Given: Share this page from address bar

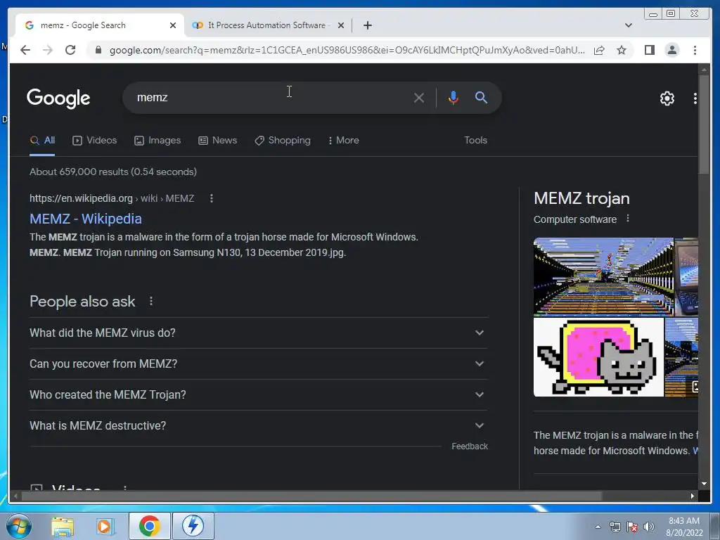Looking at the screenshot, I should pyautogui.click(x=599, y=50).
